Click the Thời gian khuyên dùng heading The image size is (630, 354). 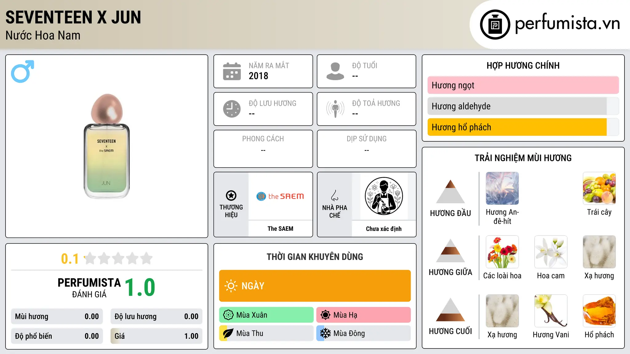[x=315, y=257]
